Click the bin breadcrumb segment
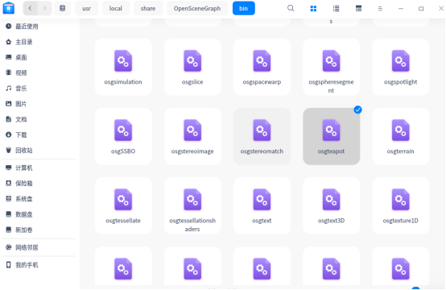The height and width of the screenshot is (290, 446). 243,8
